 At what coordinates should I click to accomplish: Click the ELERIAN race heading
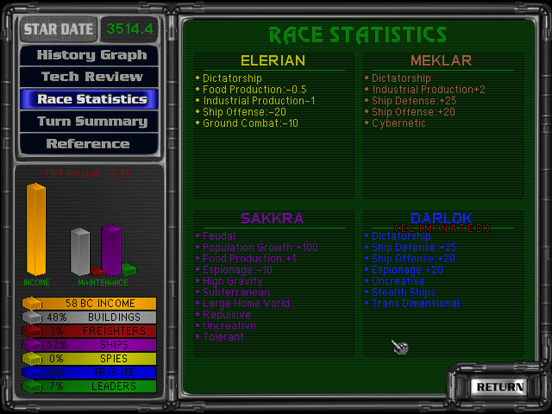coord(273,60)
